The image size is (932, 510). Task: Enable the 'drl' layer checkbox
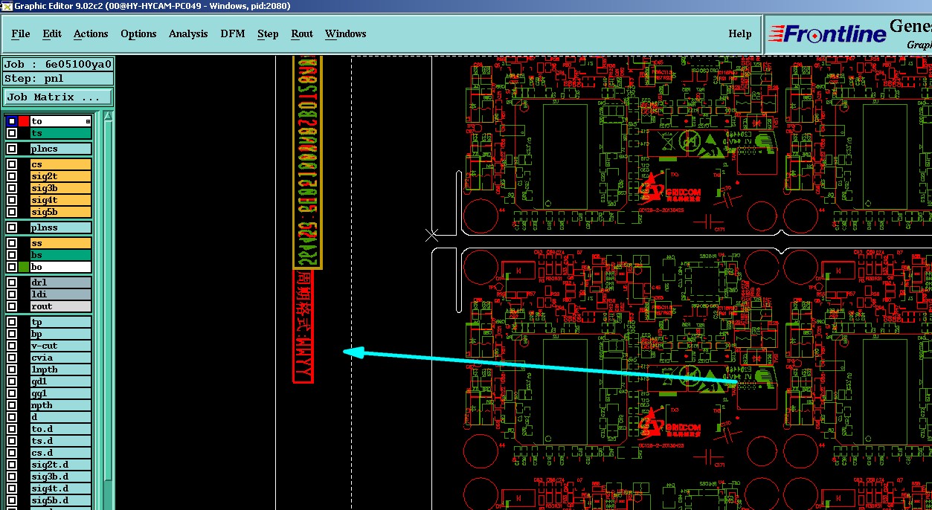click(12, 283)
